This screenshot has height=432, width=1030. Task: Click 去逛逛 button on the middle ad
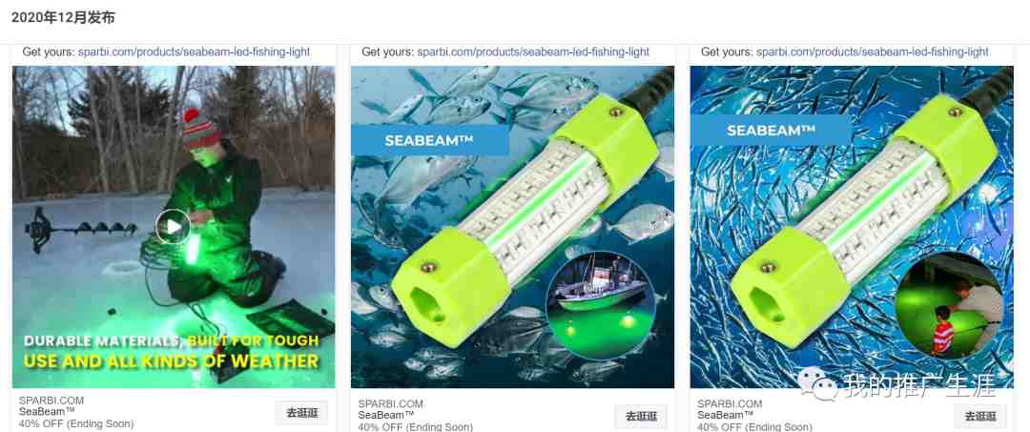click(x=641, y=416)
